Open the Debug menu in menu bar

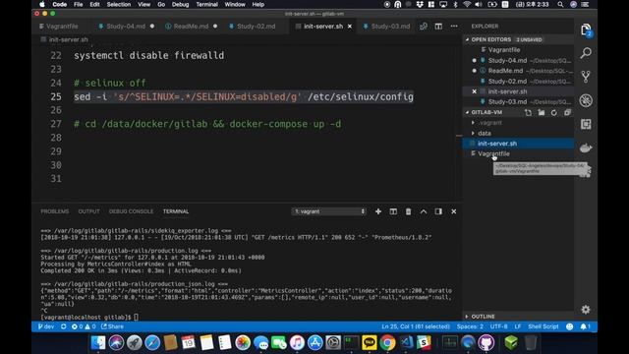tap(180, 4)
